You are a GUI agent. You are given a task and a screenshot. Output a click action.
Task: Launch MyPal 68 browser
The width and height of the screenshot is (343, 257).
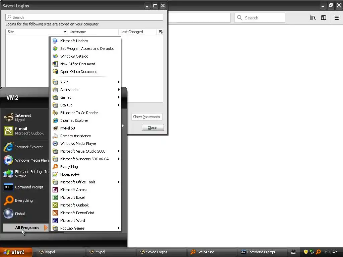[86, 128]
